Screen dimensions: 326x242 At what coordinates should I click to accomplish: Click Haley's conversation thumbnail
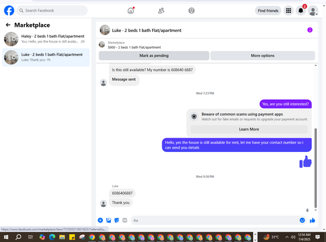(11, 39)
